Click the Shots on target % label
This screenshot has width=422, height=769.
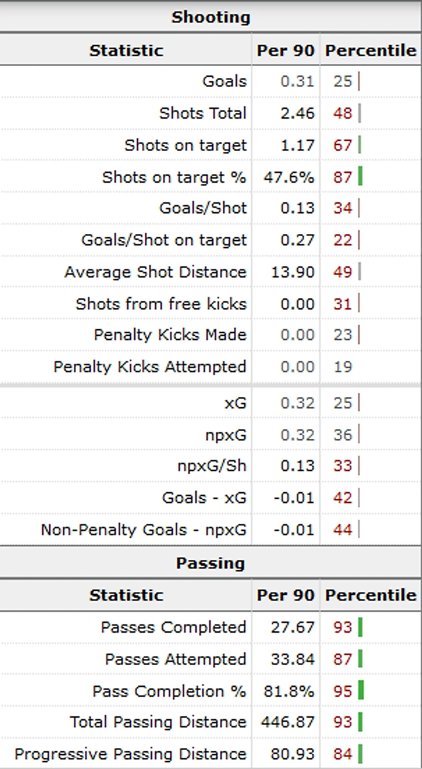[x=174, y=177]
